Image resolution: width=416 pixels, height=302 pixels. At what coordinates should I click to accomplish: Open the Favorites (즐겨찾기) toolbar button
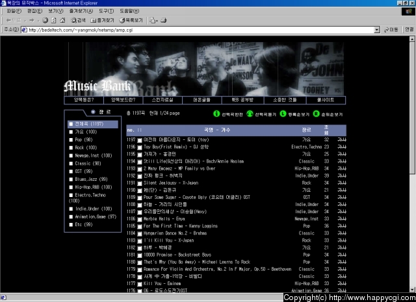[102, 20]
